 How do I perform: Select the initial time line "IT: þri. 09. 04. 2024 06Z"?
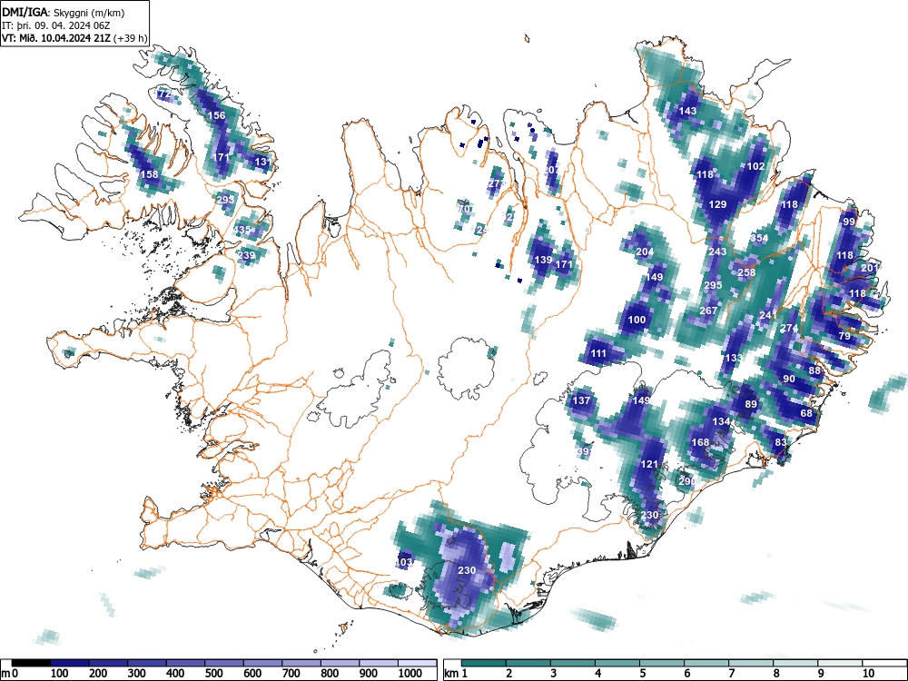pyautogui.click(x=56, y=25)
